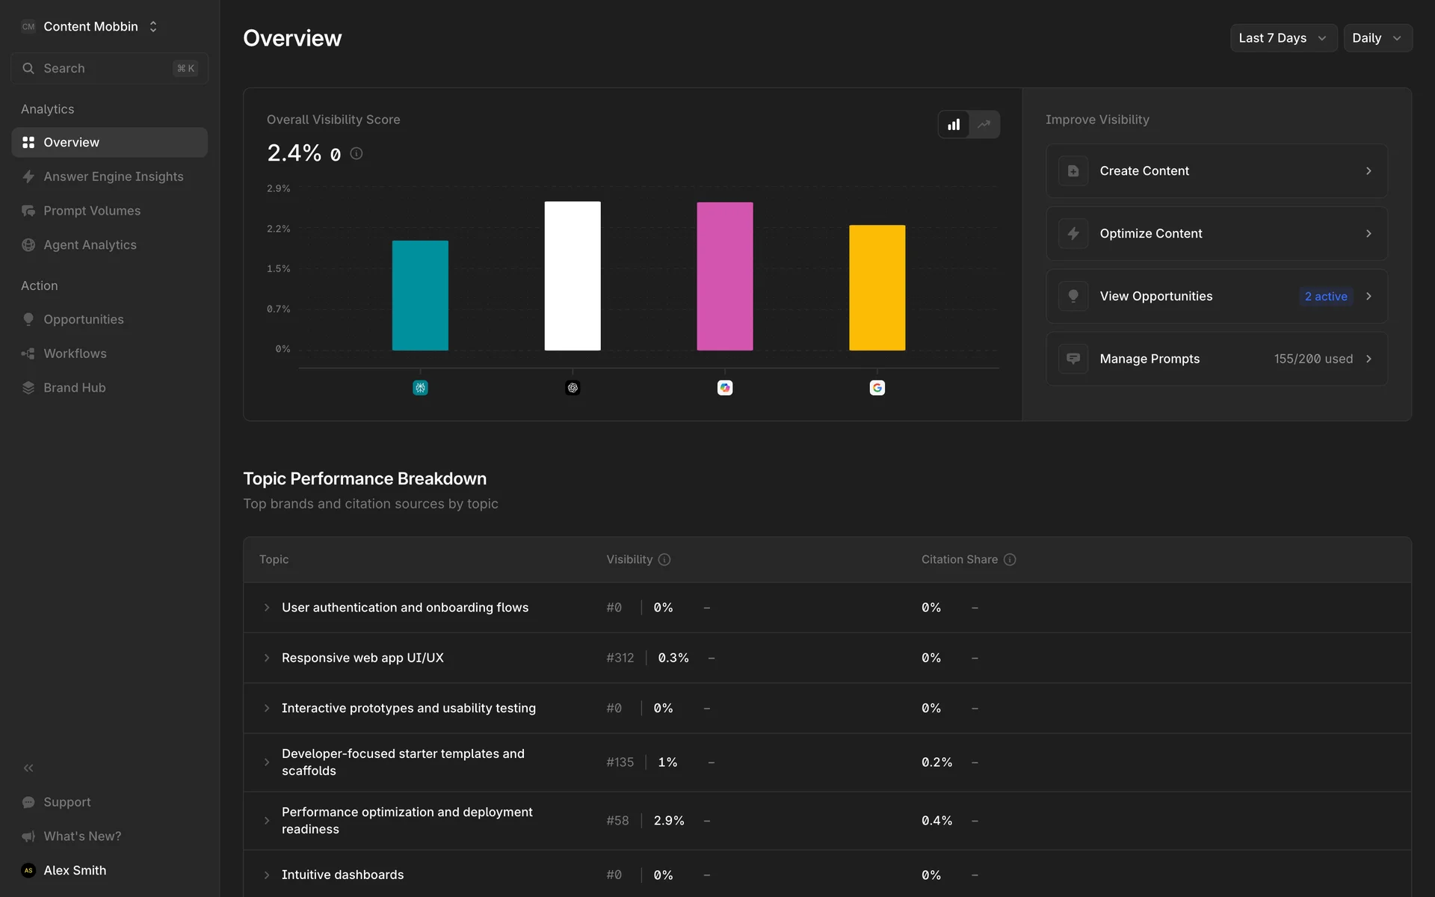Click info icon beside visibility score

[357, 153]
